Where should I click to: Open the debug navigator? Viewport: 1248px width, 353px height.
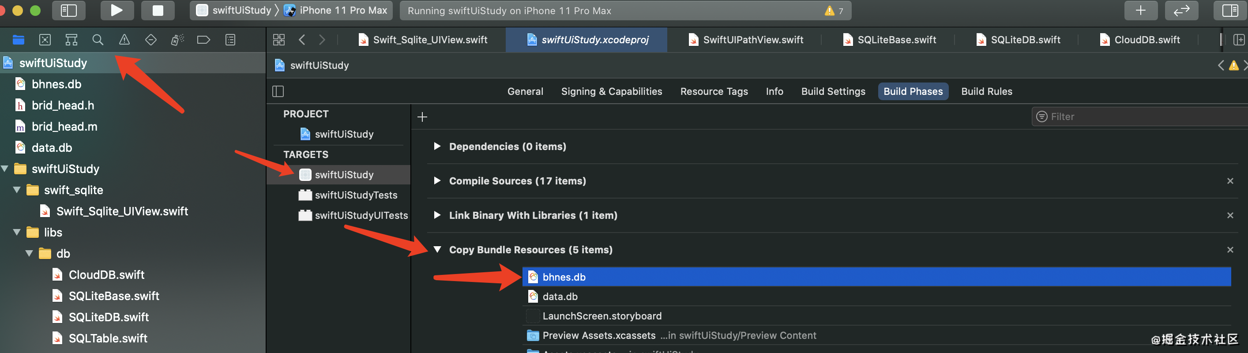tap(177, 40)
